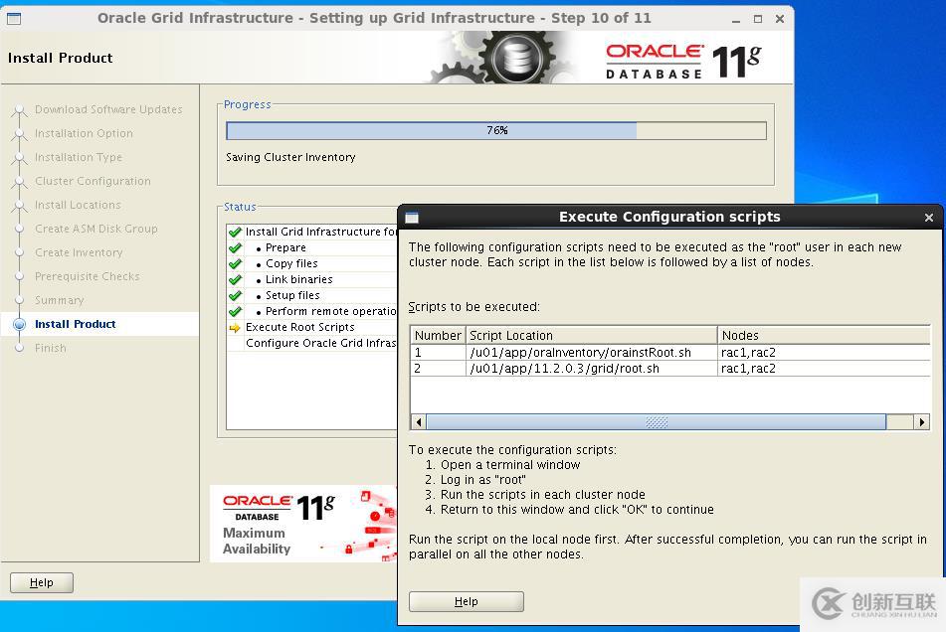Select the Link binaries status row
Viewport: 946px width, 632px height.
point(312,279)
